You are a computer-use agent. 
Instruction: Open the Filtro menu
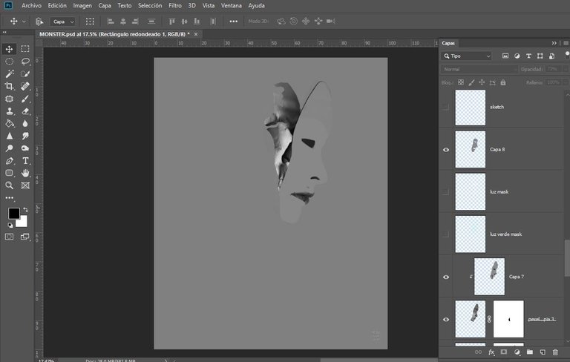[175, 5]
